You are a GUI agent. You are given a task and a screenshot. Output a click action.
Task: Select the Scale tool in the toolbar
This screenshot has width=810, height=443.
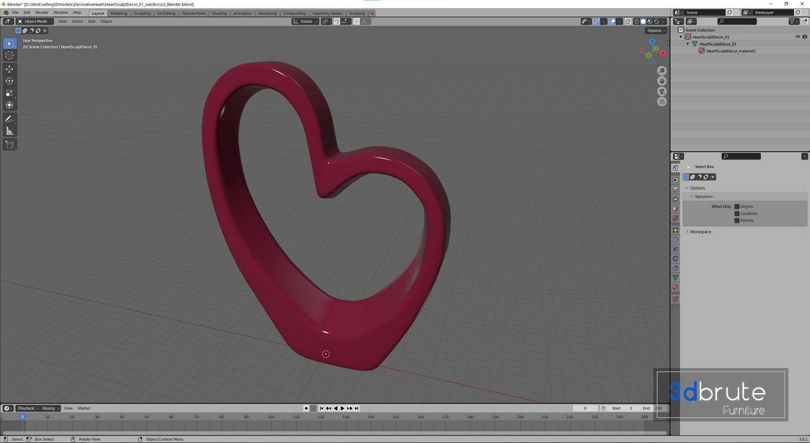[x=9, y=93]
